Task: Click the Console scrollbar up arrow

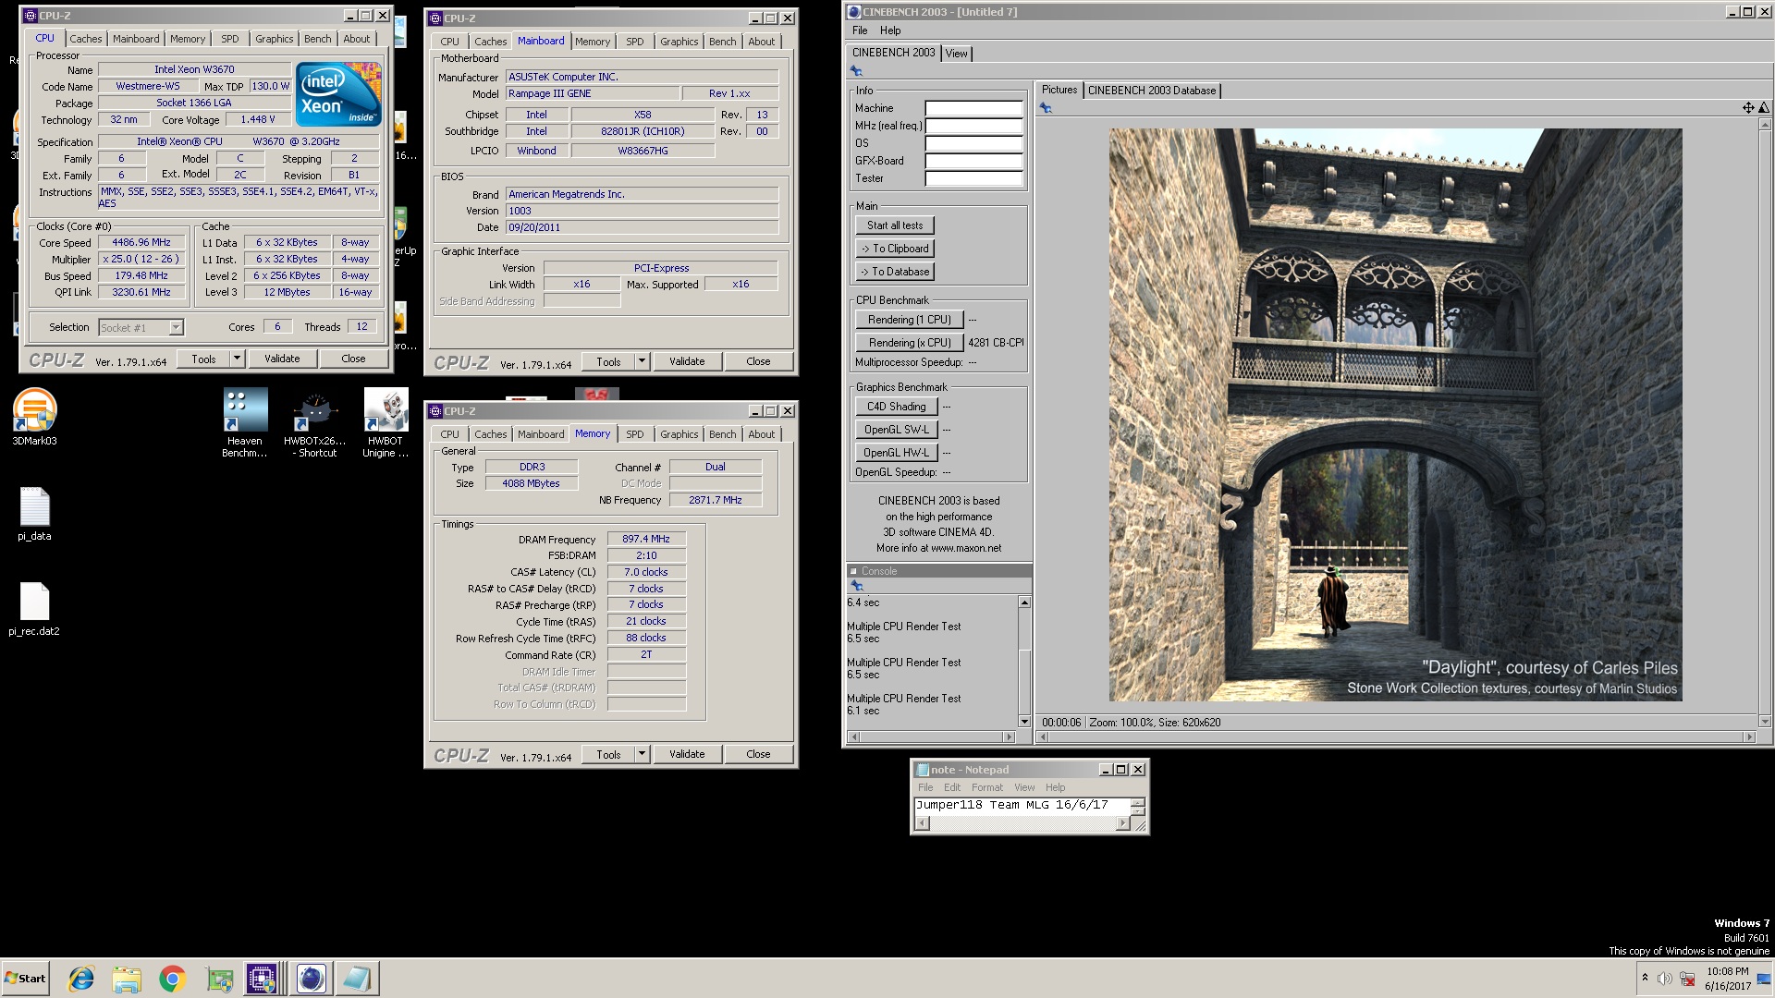Action: 1024,602
